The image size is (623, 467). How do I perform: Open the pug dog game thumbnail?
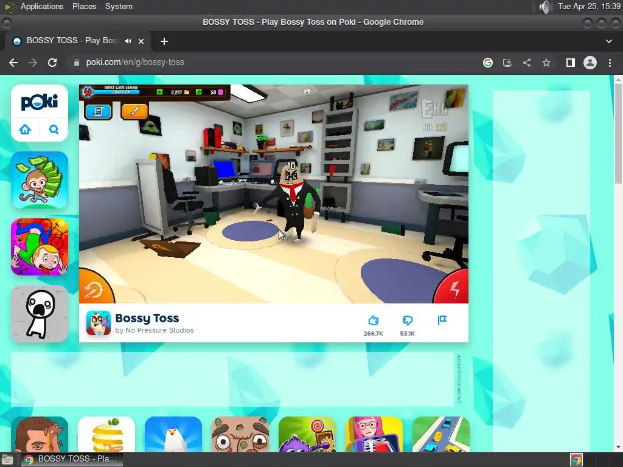(x=240, y=434)
